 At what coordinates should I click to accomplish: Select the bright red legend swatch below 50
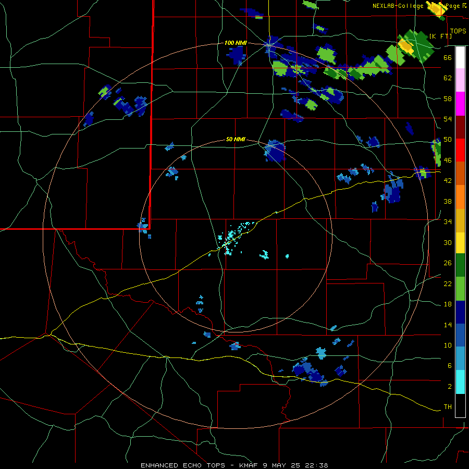coord(460,150)
